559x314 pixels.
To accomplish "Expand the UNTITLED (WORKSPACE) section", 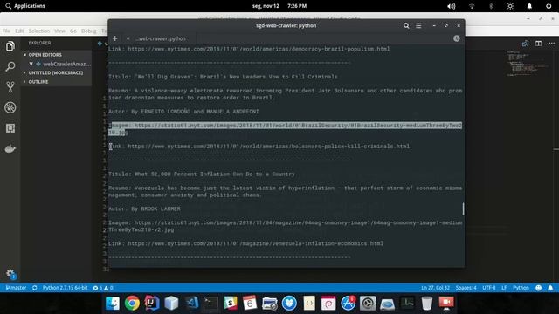I will [x=56, y=72].
